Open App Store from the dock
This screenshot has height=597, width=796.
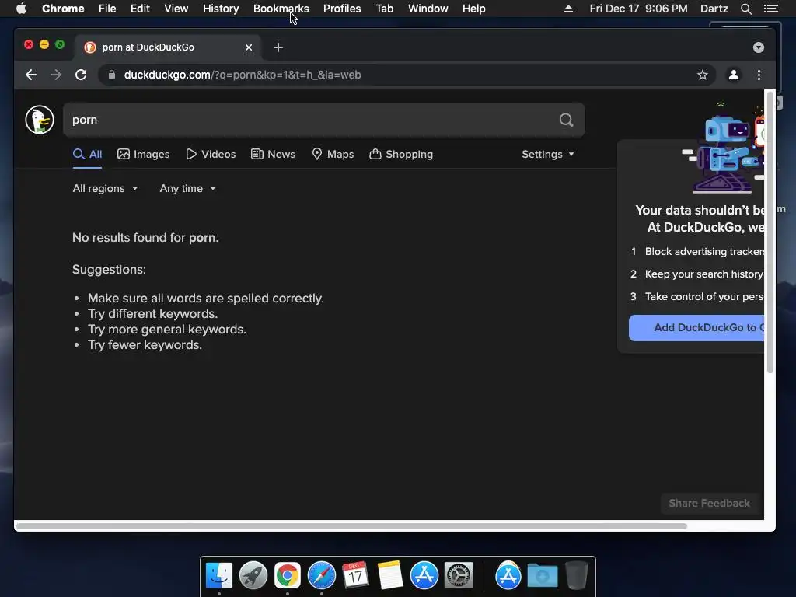click(424, 575)
